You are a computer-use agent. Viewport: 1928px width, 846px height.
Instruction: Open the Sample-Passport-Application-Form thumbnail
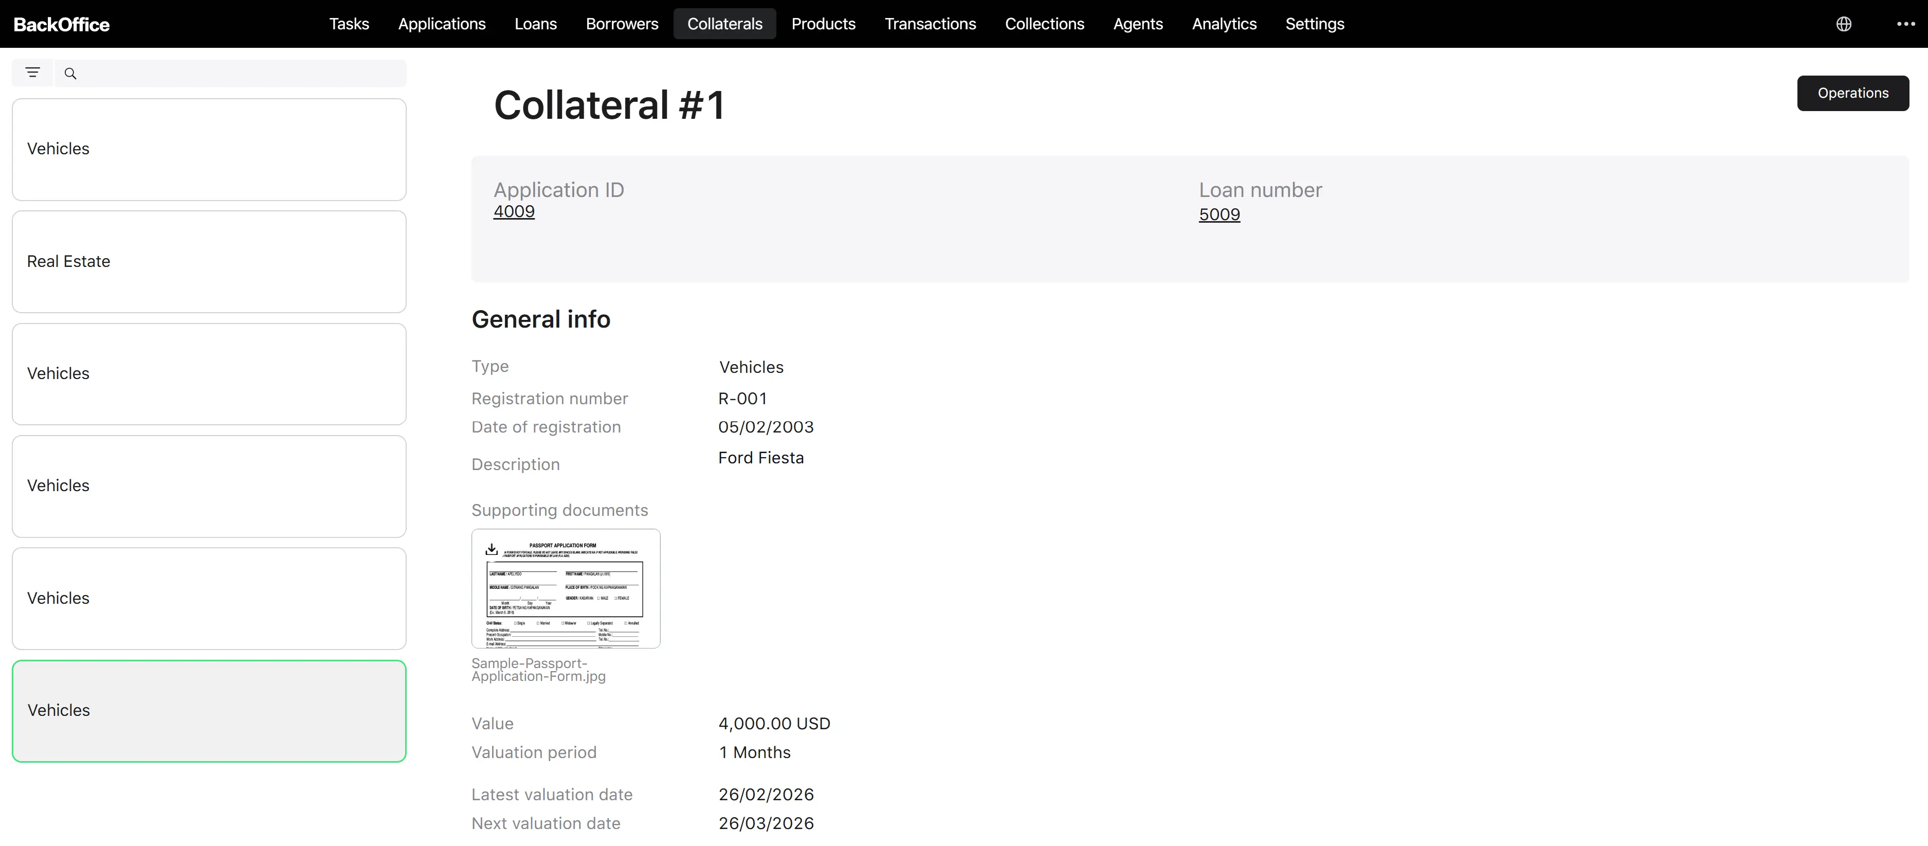coord(566,588)
